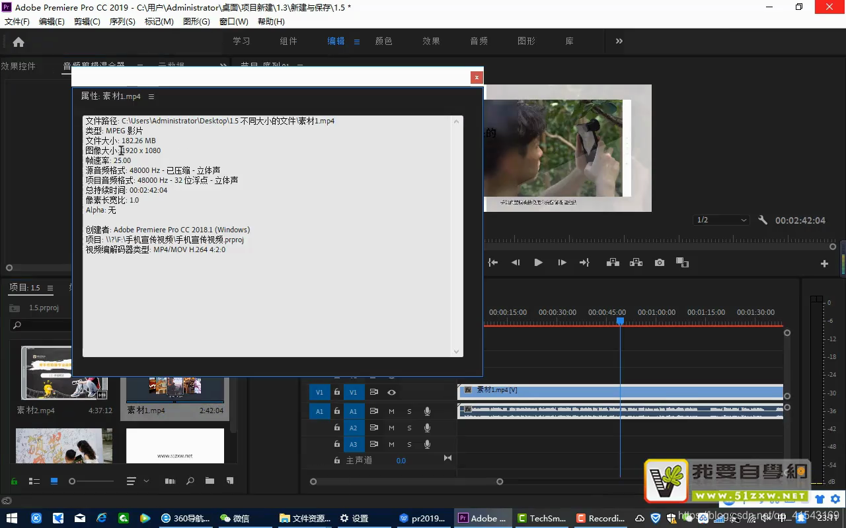The image size is (846, 528).
Task: Click the New Item icon
Action: point(230,481)
